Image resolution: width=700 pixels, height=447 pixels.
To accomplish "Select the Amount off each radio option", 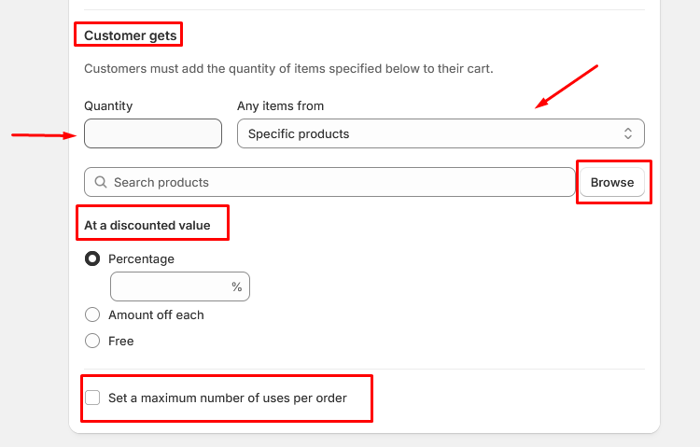I will pyautogui.click(x=92, y=314).
